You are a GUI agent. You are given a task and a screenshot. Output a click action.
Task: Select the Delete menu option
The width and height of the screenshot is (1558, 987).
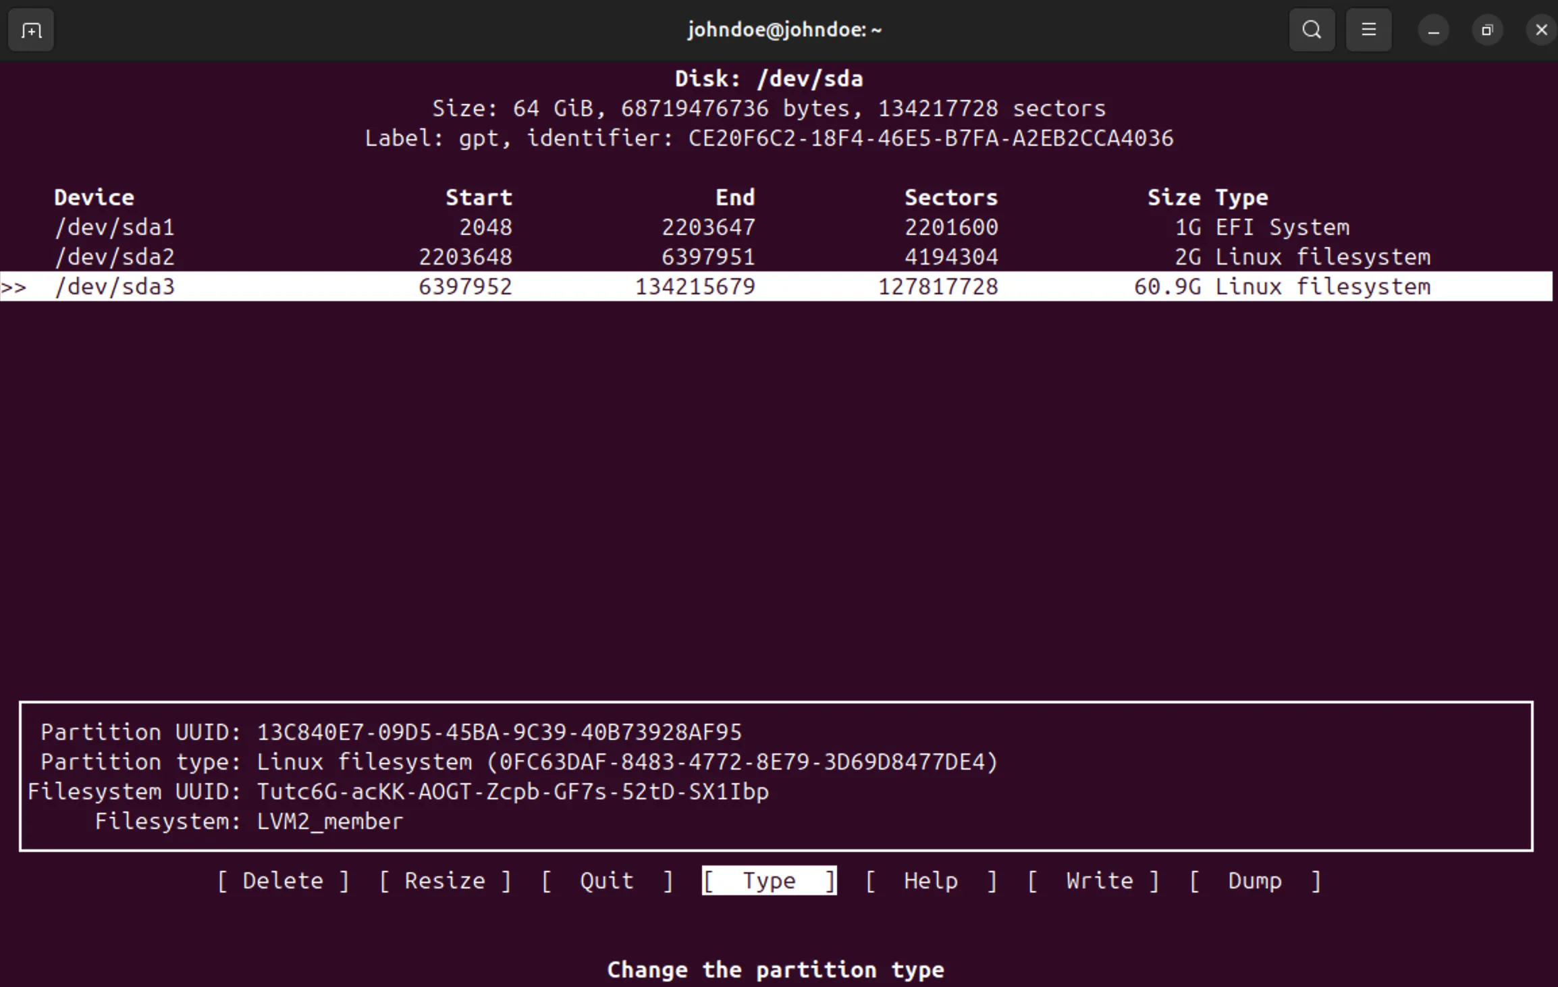[283, 881]
